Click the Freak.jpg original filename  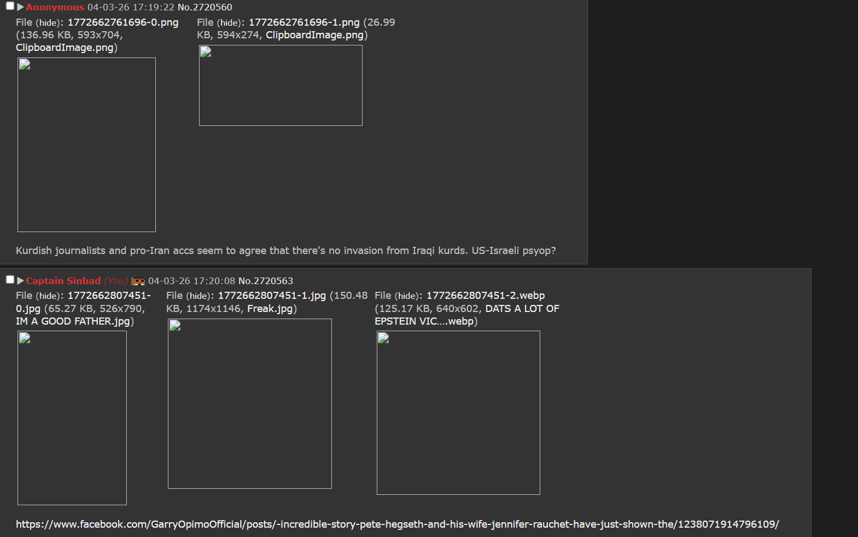(x=270, y=309)
